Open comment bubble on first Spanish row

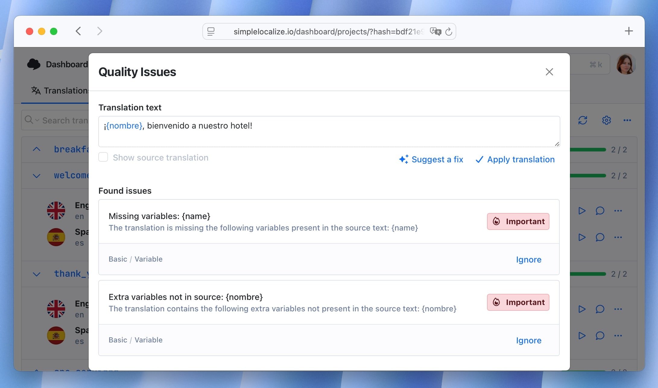click(600, 237)
